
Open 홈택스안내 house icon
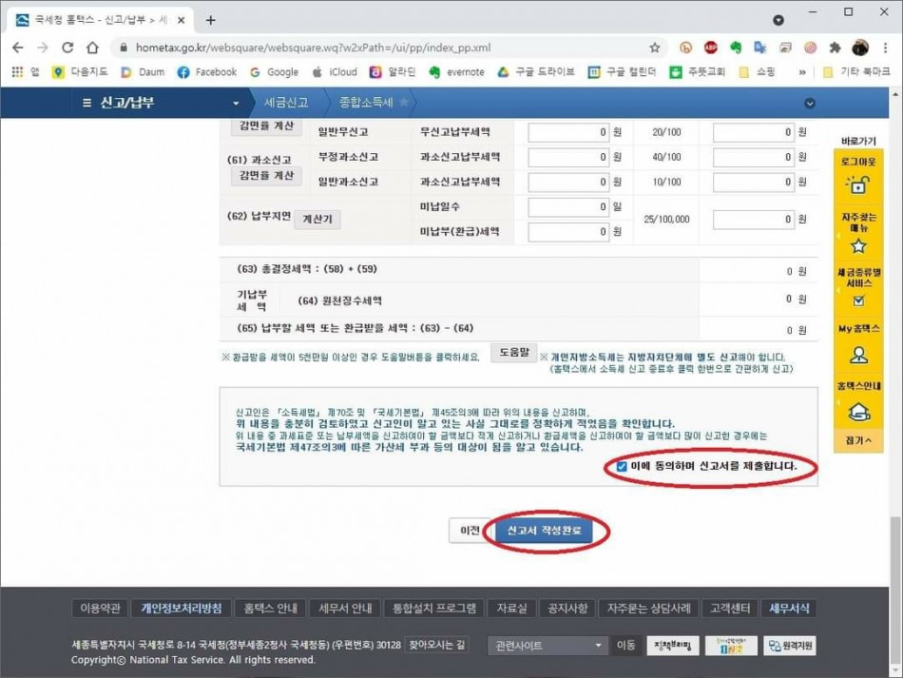click(858, 411)
